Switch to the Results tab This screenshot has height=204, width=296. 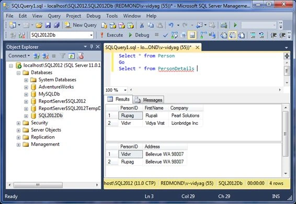(119, 99)
